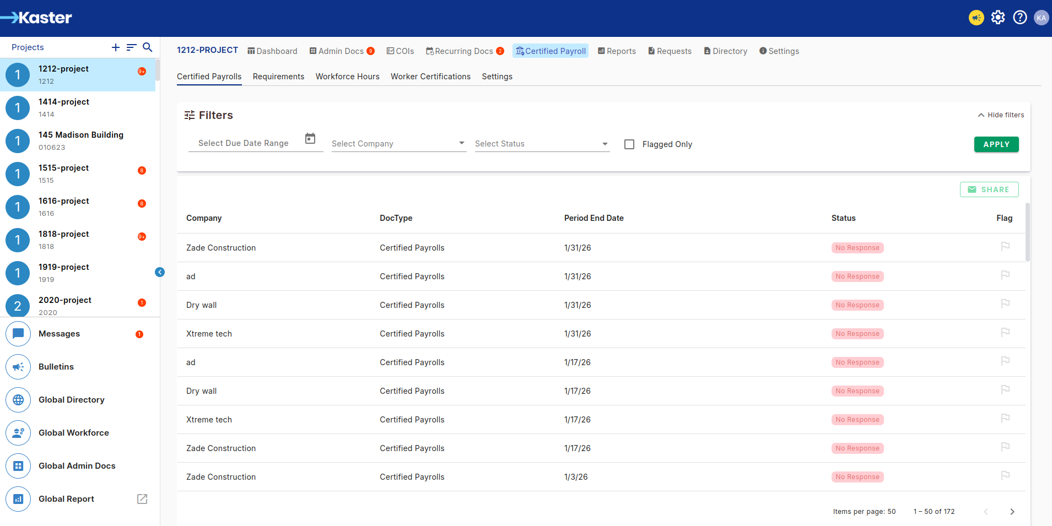Toggle flag on Dry wall 1/31/26 row
1052x526 pixels.
(x=1005, y=304)
